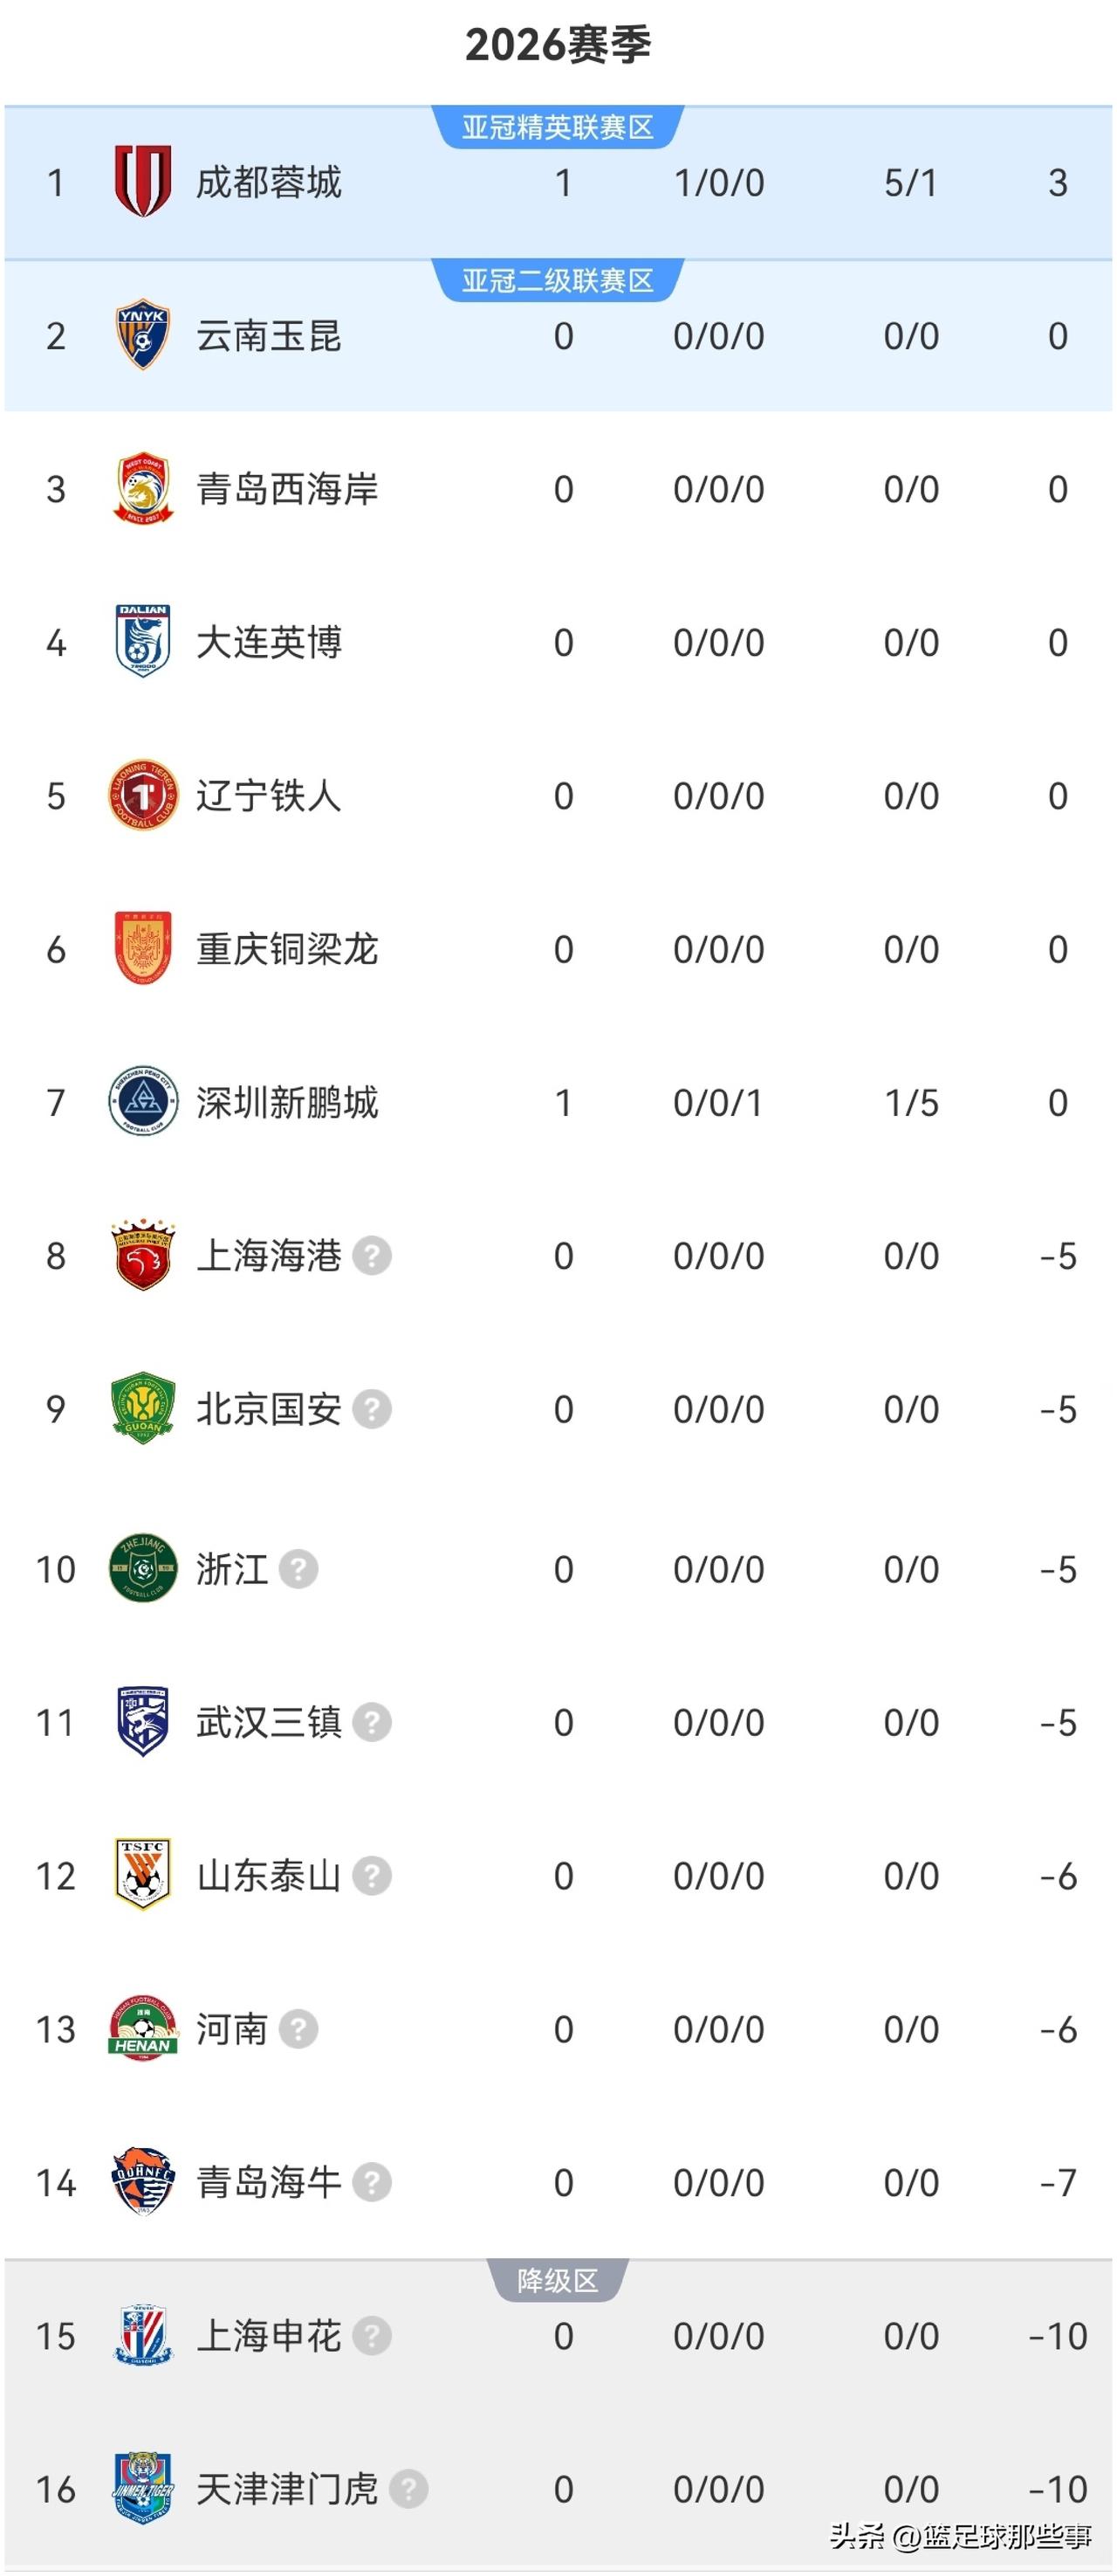
Task: Open 青岛西海岸 club badge
Action: click(x=143, y=488)
